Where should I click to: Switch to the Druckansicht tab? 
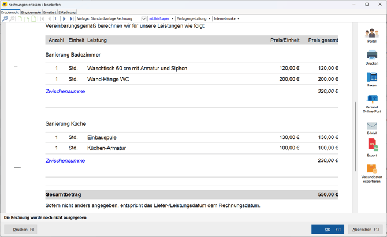pos(10,12)
